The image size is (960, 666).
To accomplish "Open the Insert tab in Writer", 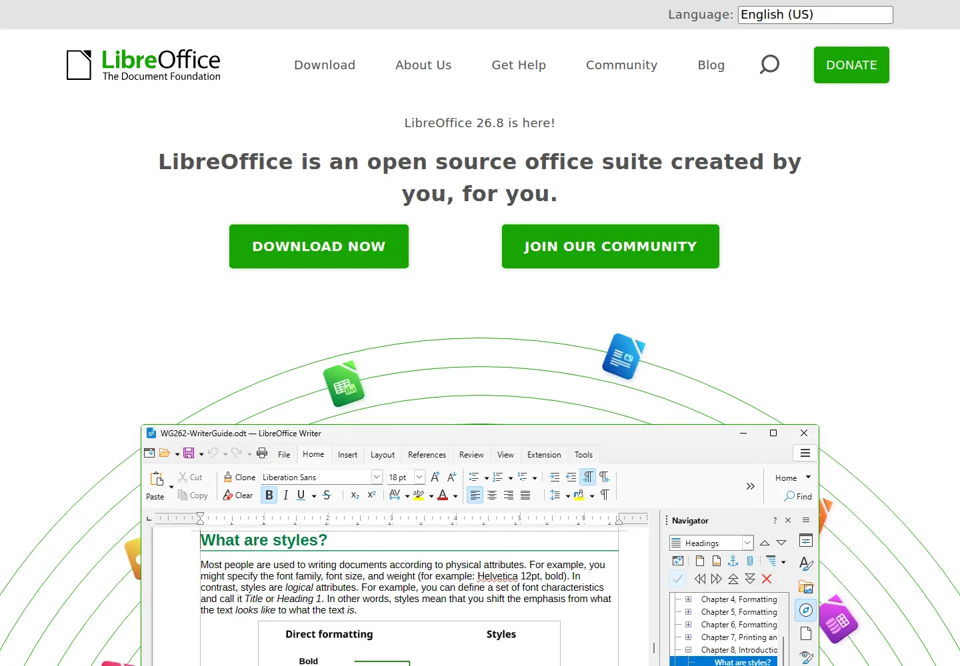I will [x=347, y=455].
